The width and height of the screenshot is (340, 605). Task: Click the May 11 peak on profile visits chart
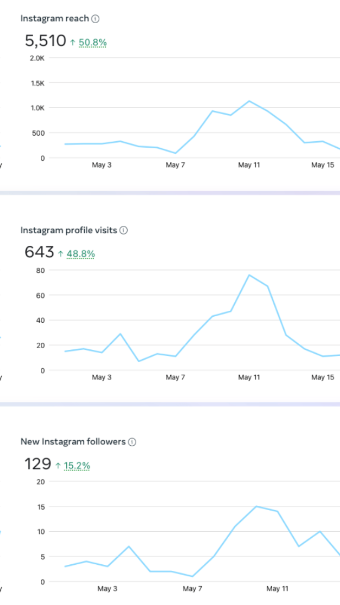[249, 275]
